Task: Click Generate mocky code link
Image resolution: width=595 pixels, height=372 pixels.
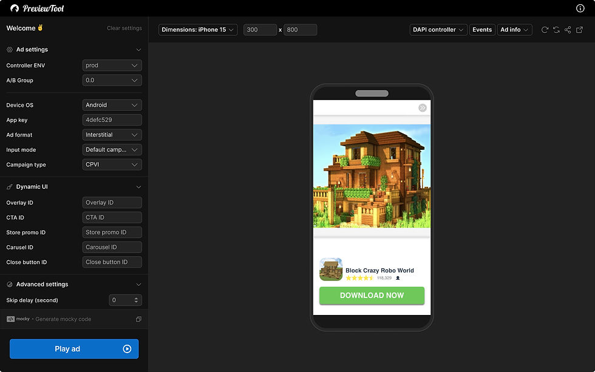Action: [x=63, y=319]
